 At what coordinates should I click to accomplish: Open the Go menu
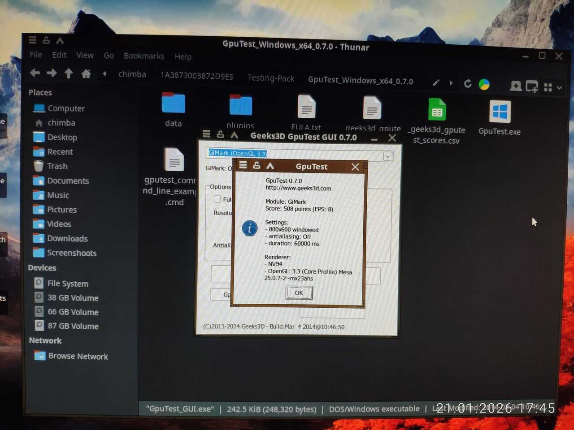[x=109, y=56]
